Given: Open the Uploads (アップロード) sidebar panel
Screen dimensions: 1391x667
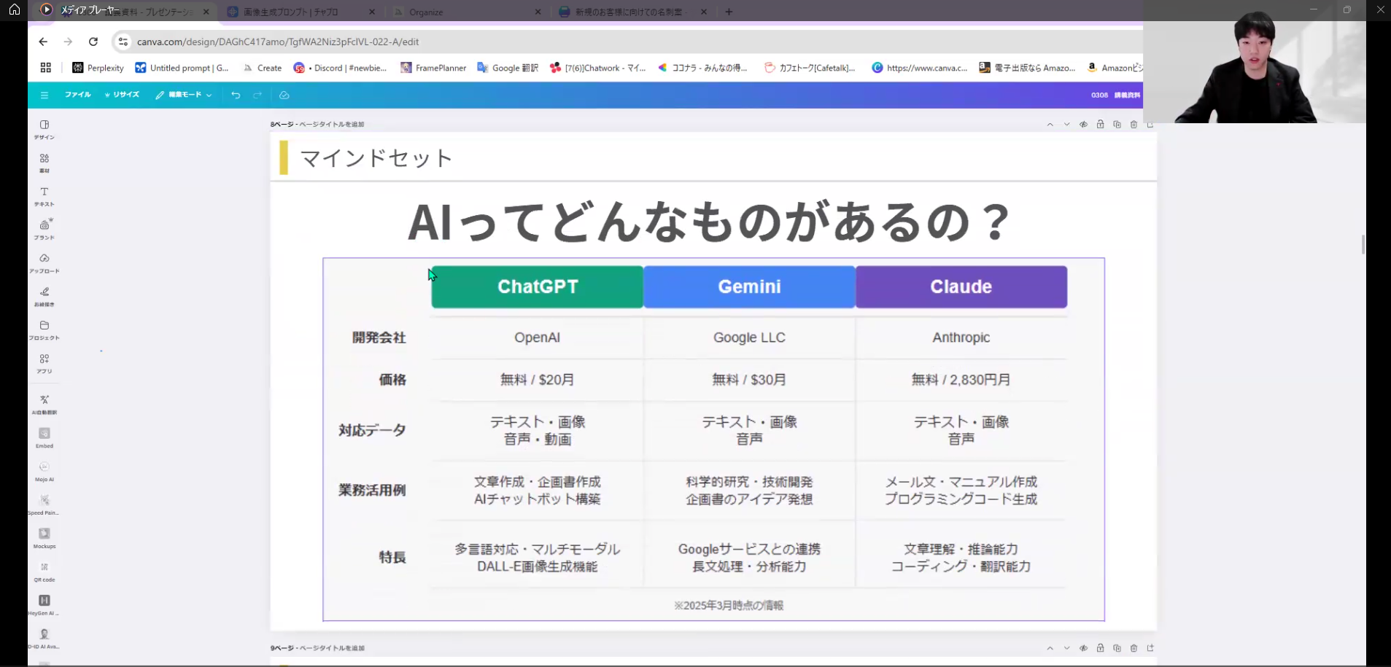Looking at the screenshot, I should (44, 263).
